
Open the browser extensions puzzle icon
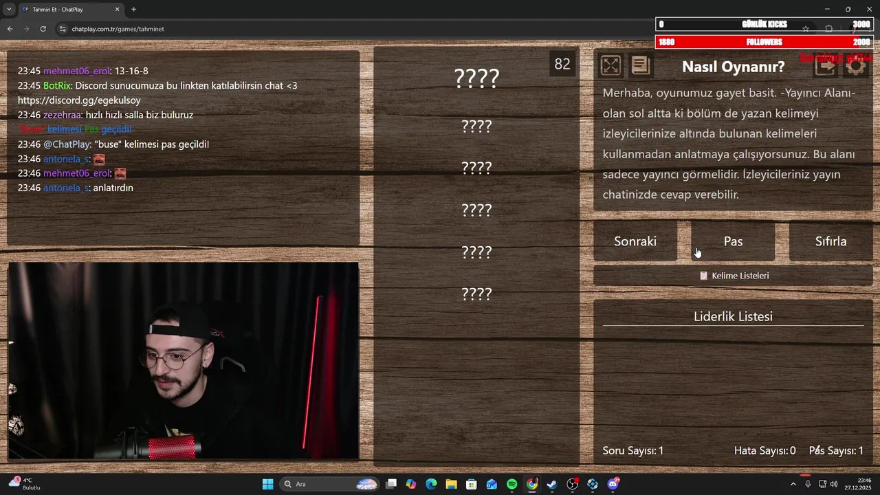828,29
